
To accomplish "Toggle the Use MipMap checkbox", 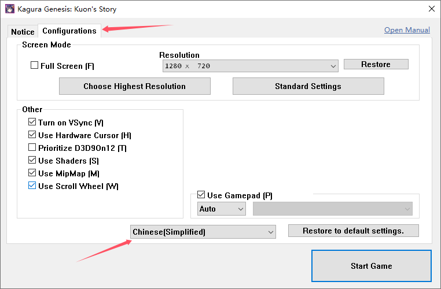I will [x=32, y=173].
